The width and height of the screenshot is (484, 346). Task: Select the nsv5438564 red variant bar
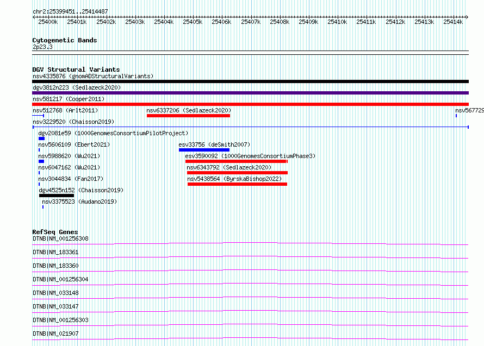point(237,184)
